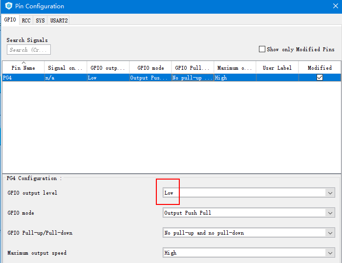Open the GPIO Pull-up/Pull-down dropdown
342x263 pixels.
click(249, 233)
